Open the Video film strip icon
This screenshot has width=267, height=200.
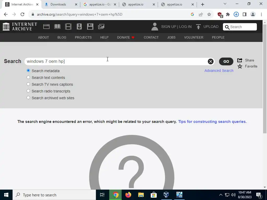click(x=68, y=27)
